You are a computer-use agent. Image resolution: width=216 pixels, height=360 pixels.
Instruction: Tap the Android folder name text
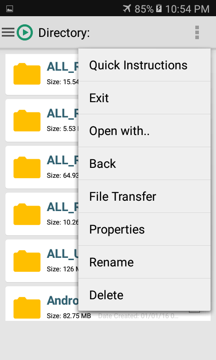[x=63, y=301]
